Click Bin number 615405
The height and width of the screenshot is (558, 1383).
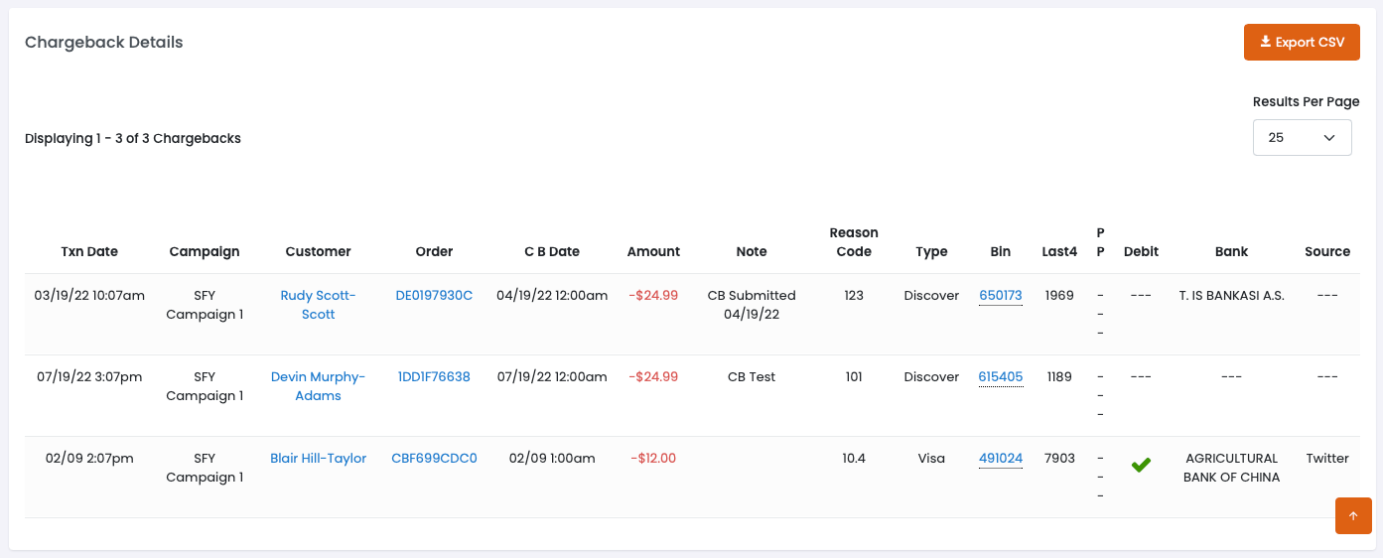click(1000, 377)
